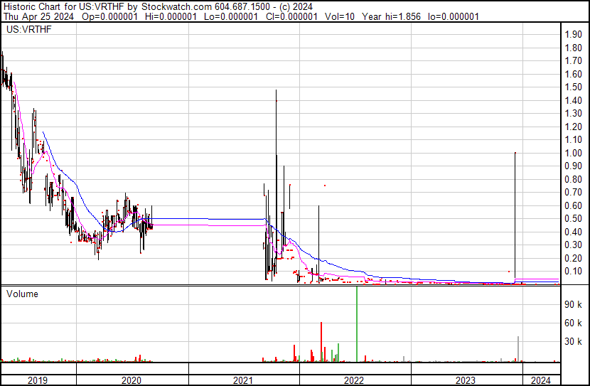The image size is (590, 386).
Task: Select the 2024 year label on timeline
Action: pyautogui.click(x=541, y=380)
